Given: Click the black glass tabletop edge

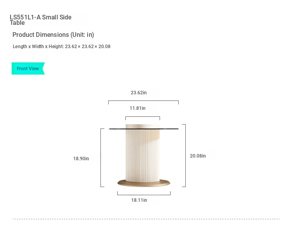Looking at the screenshot, I should [144, 128].
